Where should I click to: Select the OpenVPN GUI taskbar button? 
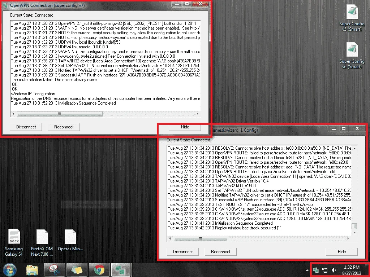[121, 270]
